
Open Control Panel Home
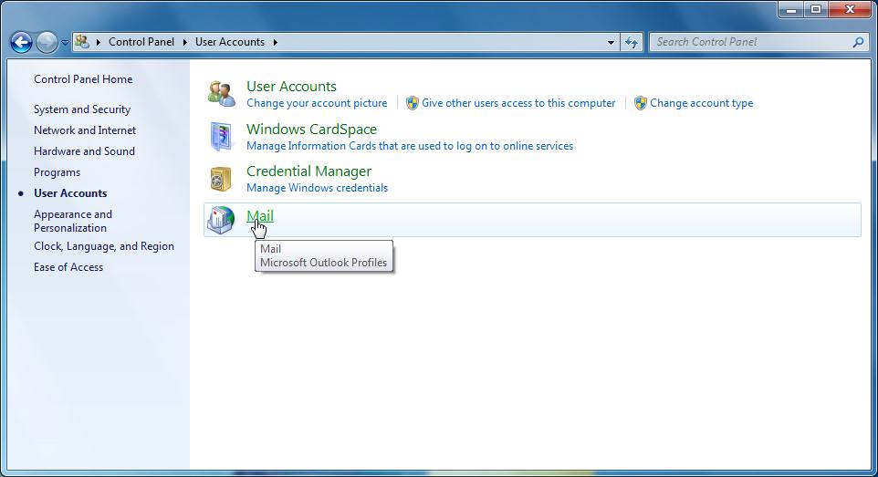pos(83,79)
